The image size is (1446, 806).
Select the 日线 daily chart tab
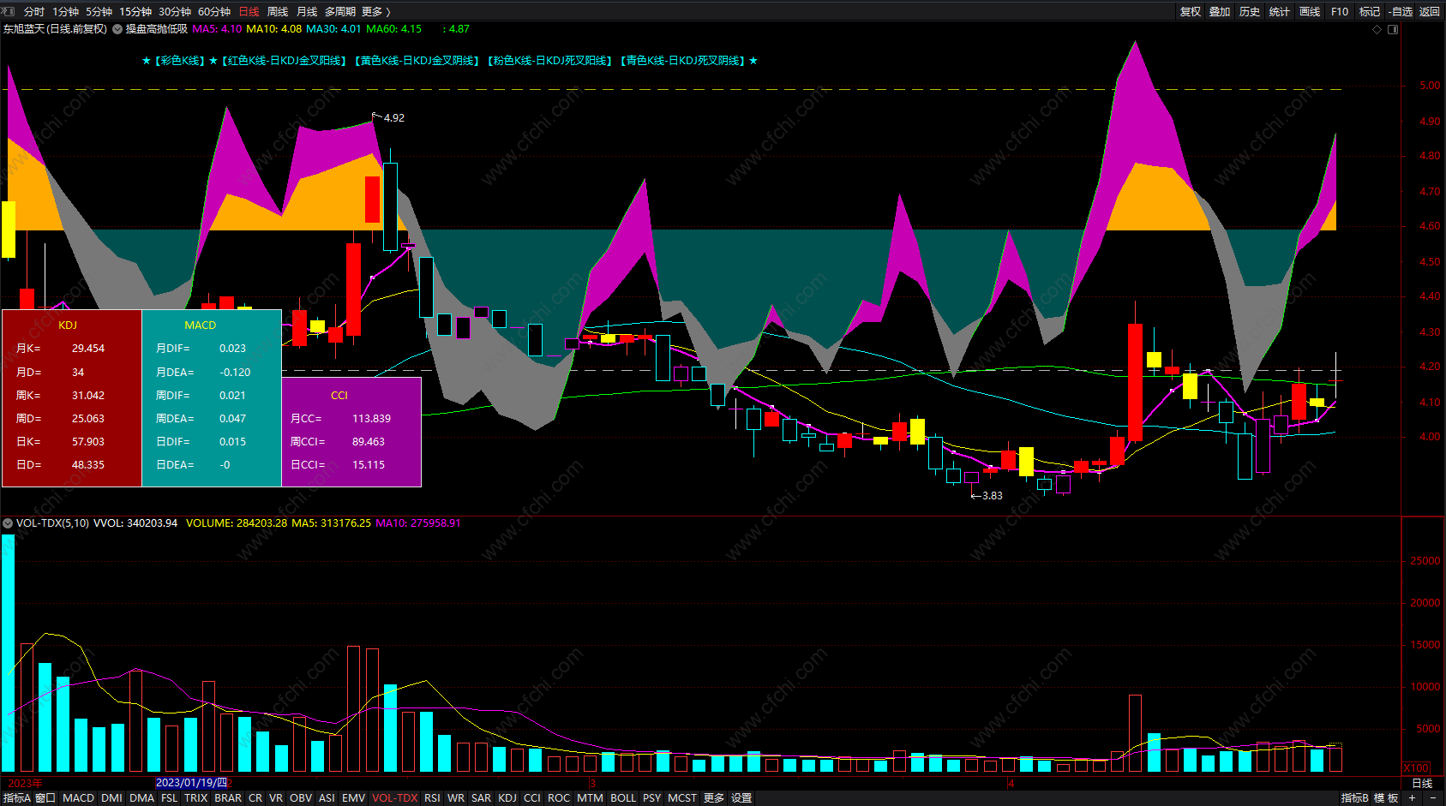coord(249,12)
